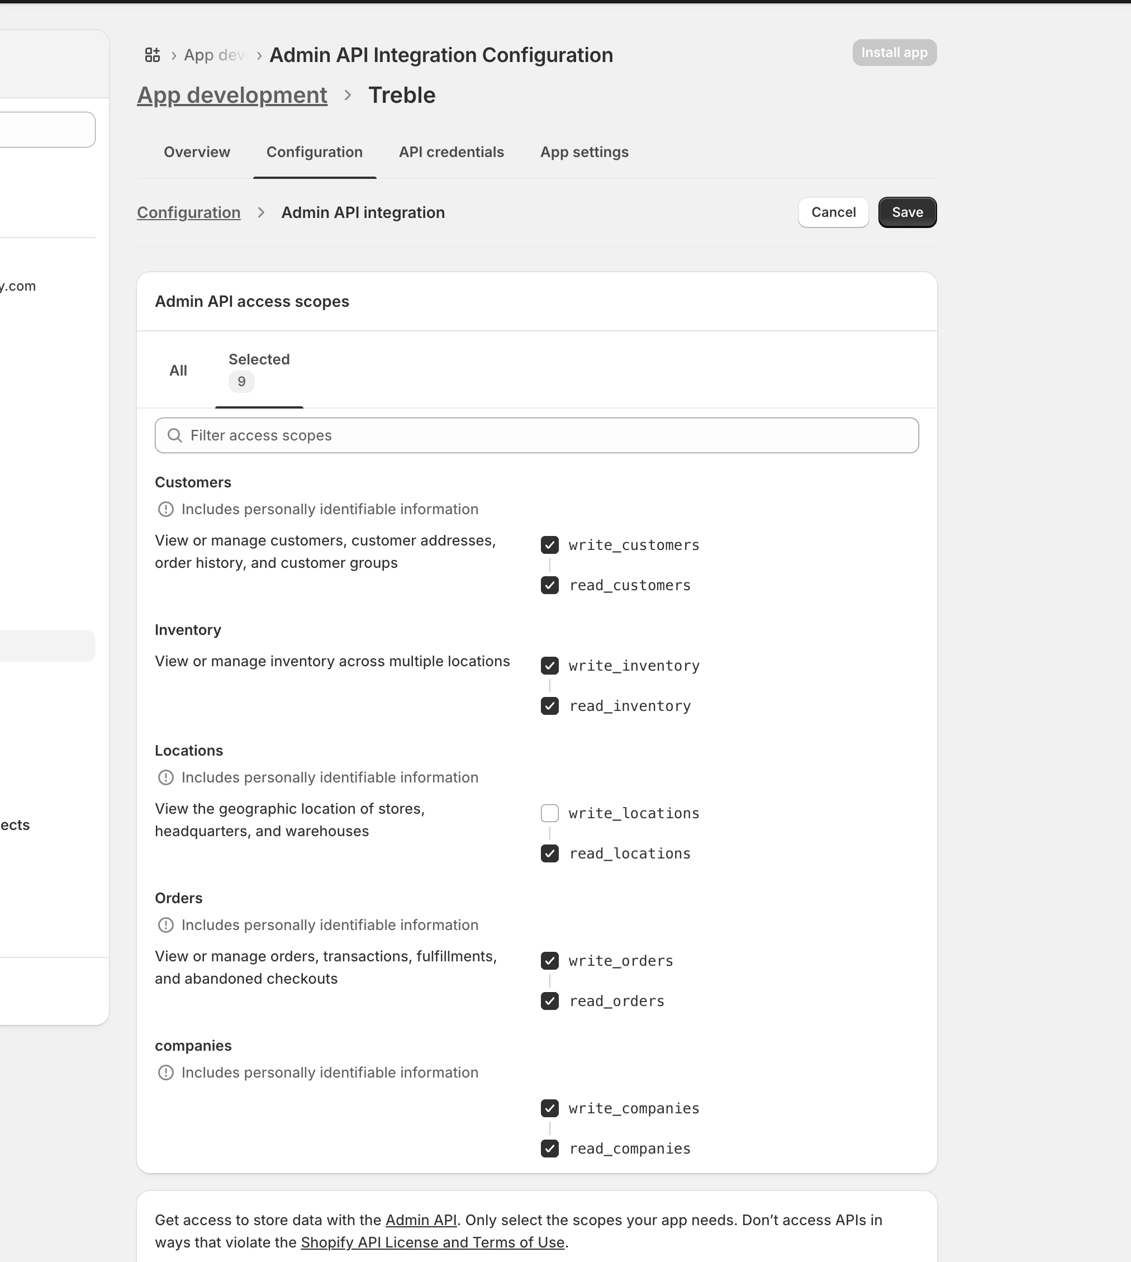Toggle the read_orders checkbox
This screenshot has width=1131, height=1262.
[x=550, y=1002]
